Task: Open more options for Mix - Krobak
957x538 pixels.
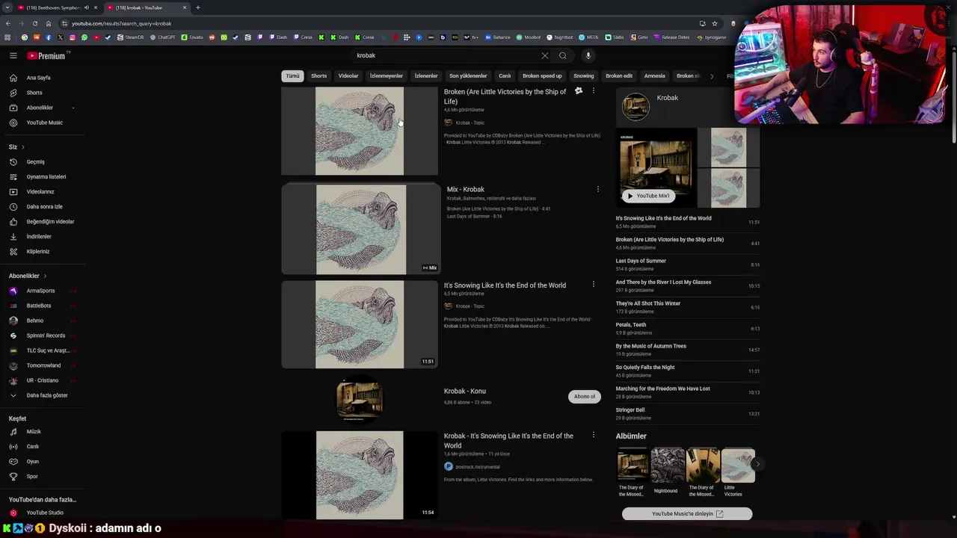Action: (597, 189)
